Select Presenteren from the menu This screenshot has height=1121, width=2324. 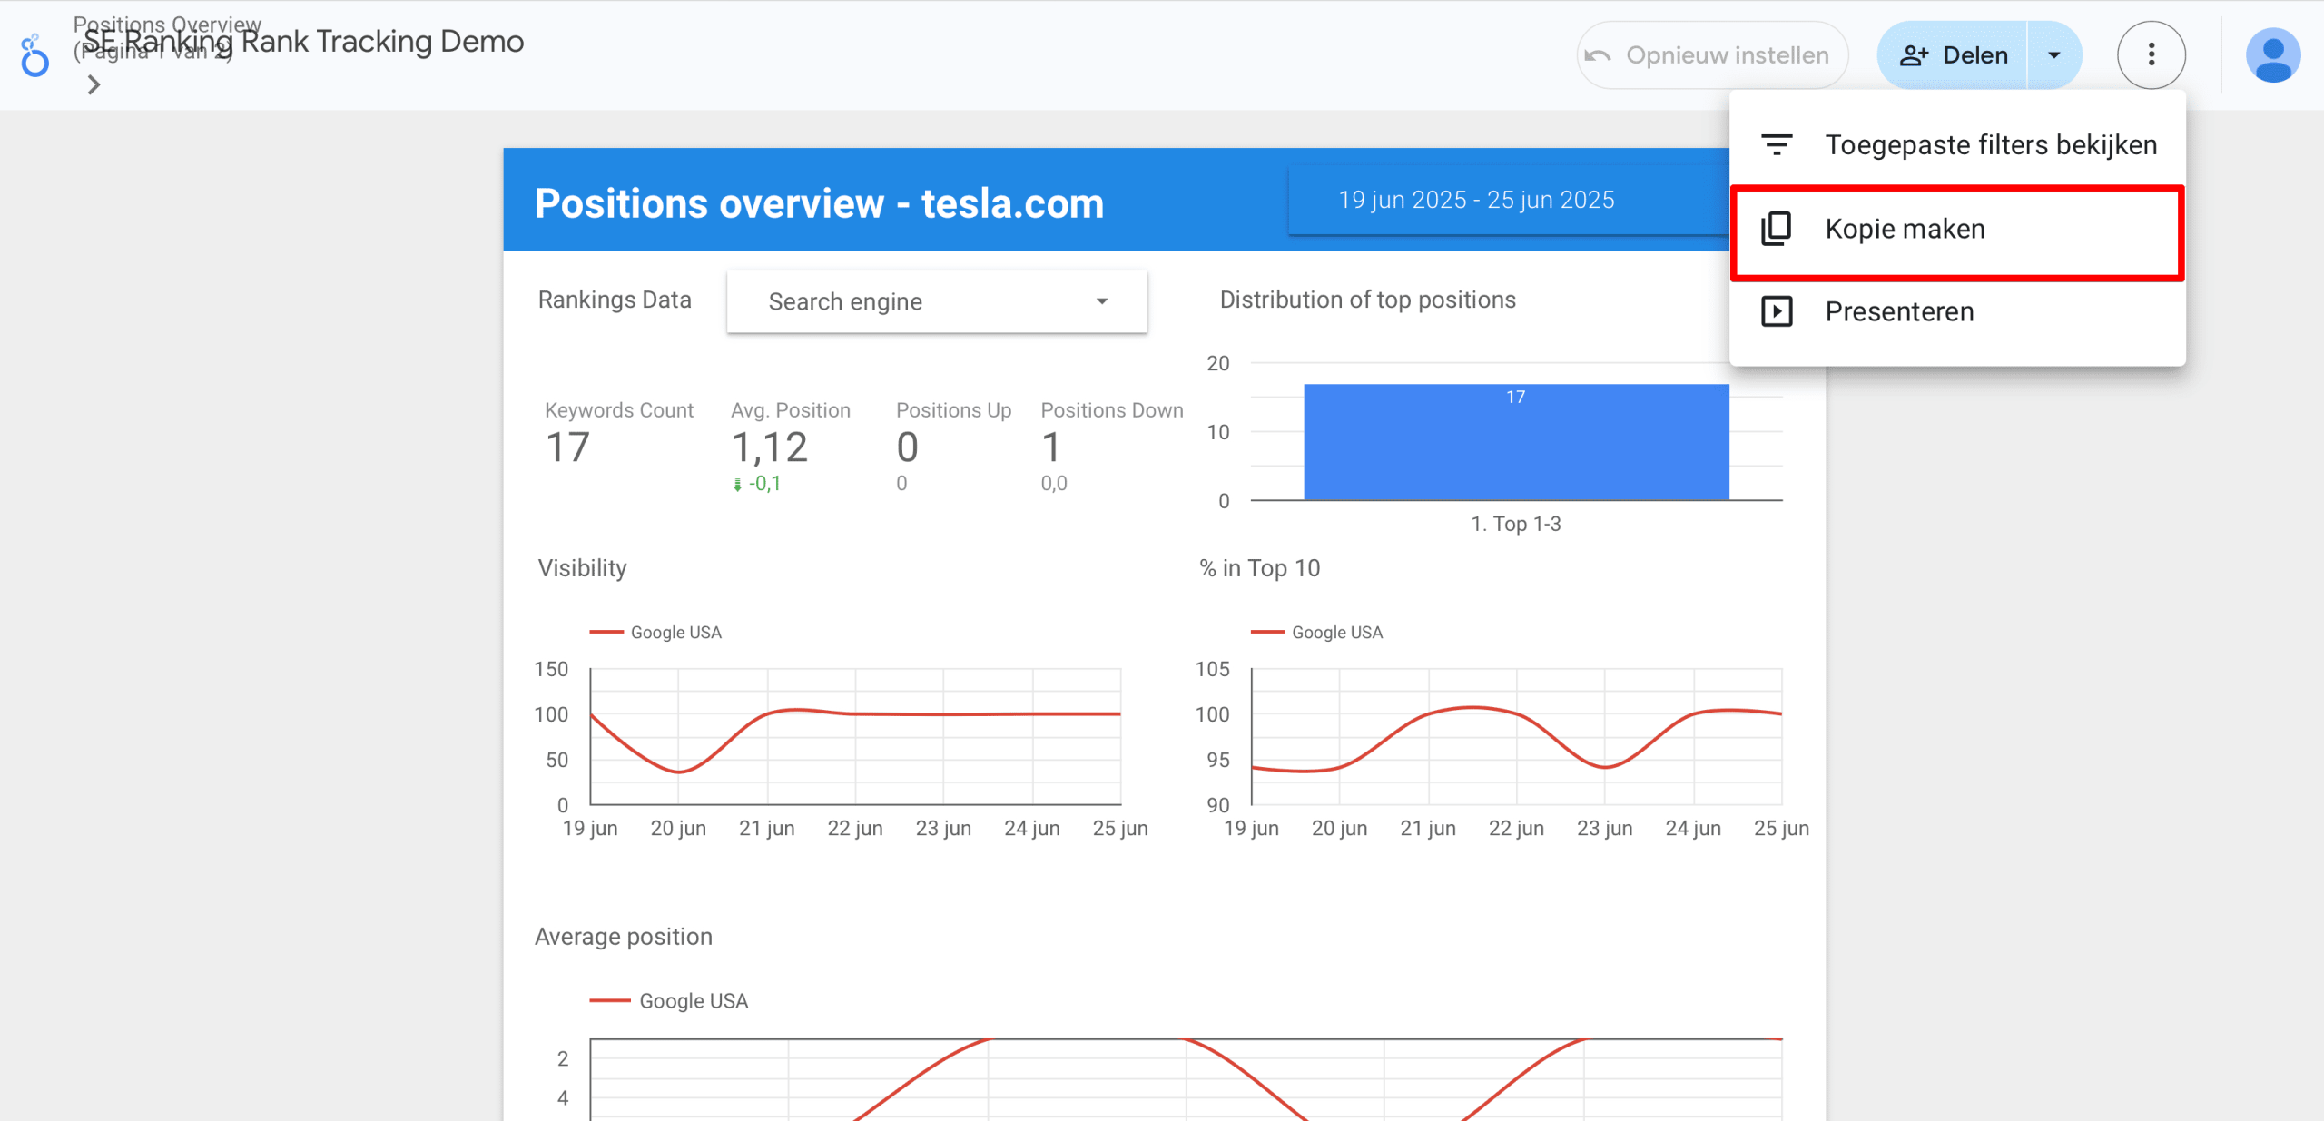(x=1957, y=311)
